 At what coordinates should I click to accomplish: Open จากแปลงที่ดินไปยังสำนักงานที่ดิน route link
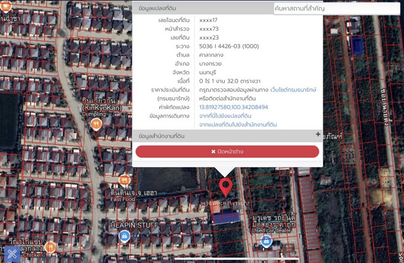(237, 125)
